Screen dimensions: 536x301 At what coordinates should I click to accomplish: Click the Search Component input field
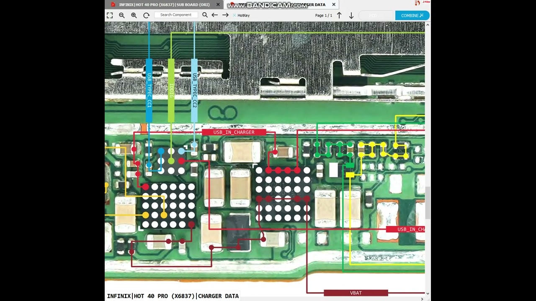pos(176,15)
